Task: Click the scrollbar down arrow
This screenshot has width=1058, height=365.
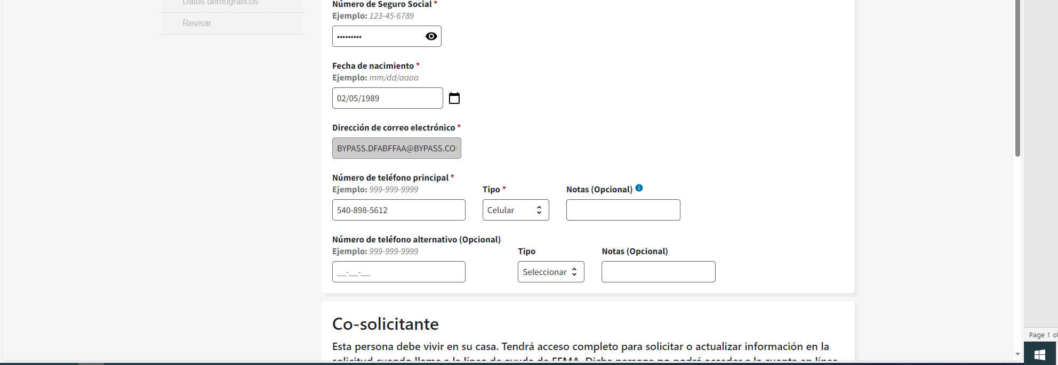Action: [x=1017, y=354]
